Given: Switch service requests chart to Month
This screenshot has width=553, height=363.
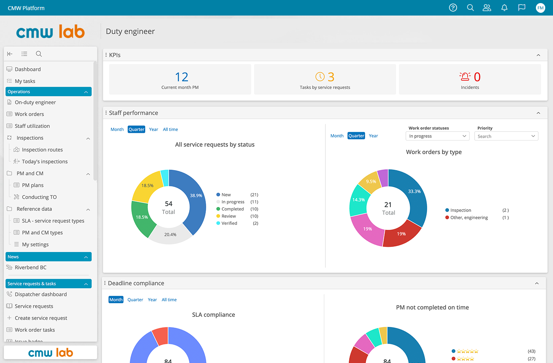Looking at the screenshot, I should point(117,130).
